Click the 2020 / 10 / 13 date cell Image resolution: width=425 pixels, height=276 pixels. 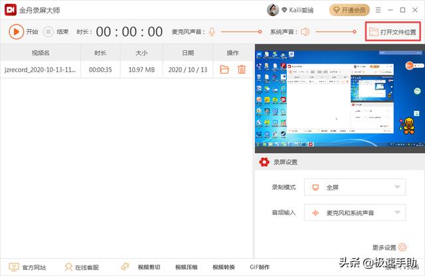click(188, 70)
